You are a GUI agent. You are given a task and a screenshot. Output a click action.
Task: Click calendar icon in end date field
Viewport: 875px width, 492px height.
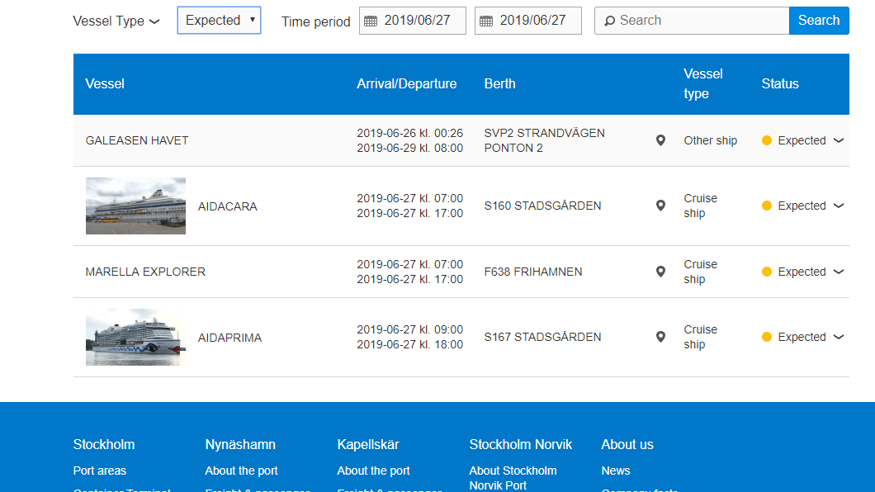pos(486,21)
